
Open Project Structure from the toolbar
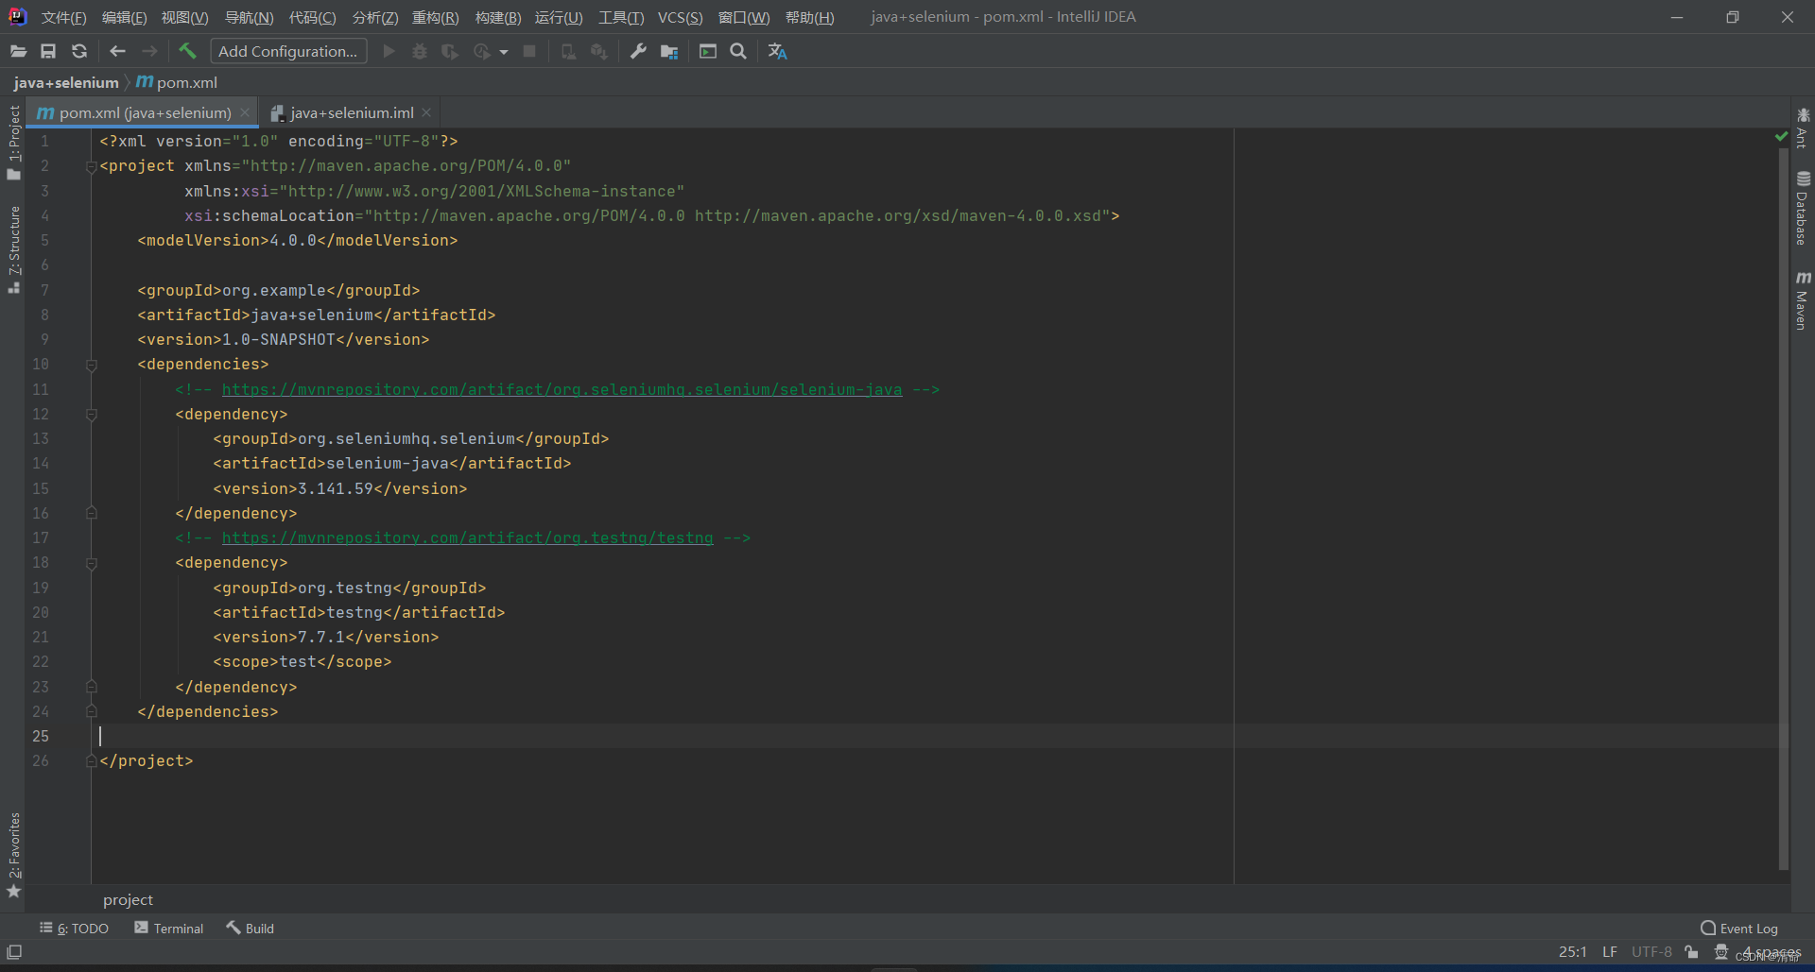pos(668,51)
